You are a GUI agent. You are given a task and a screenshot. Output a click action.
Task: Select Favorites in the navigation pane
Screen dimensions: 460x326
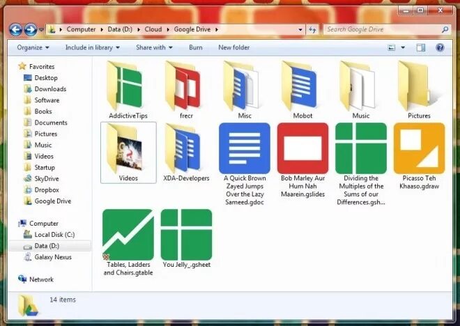tap(42, 67)
